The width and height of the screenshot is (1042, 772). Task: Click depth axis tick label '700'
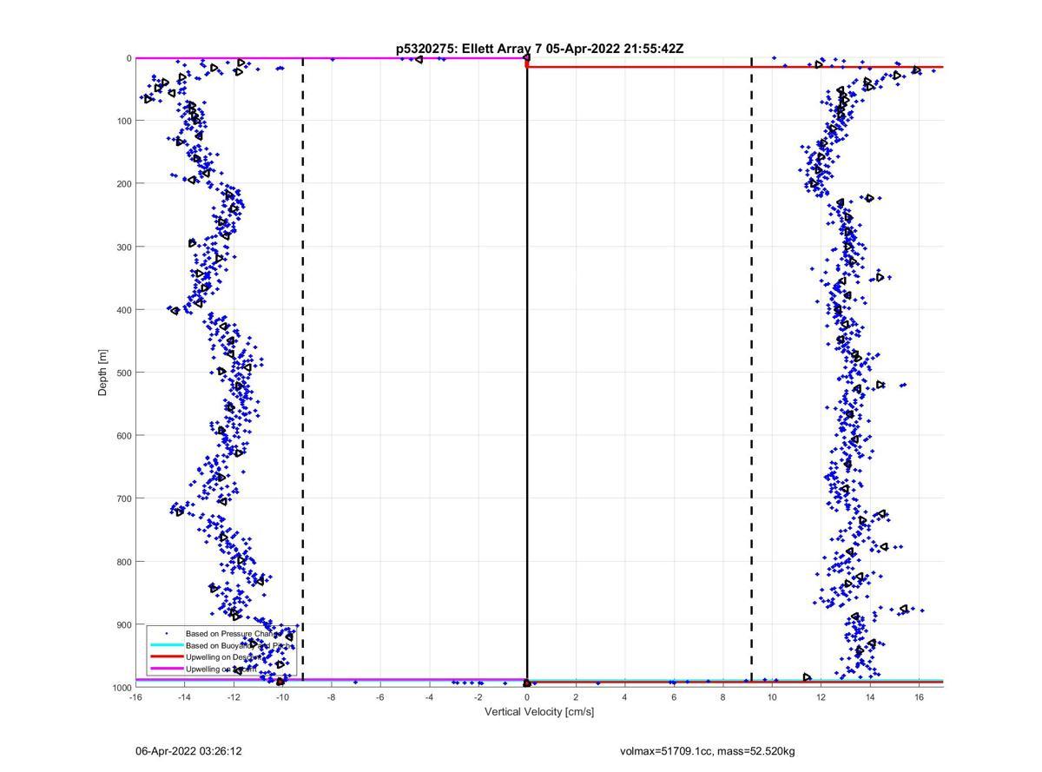coord(123,498)
